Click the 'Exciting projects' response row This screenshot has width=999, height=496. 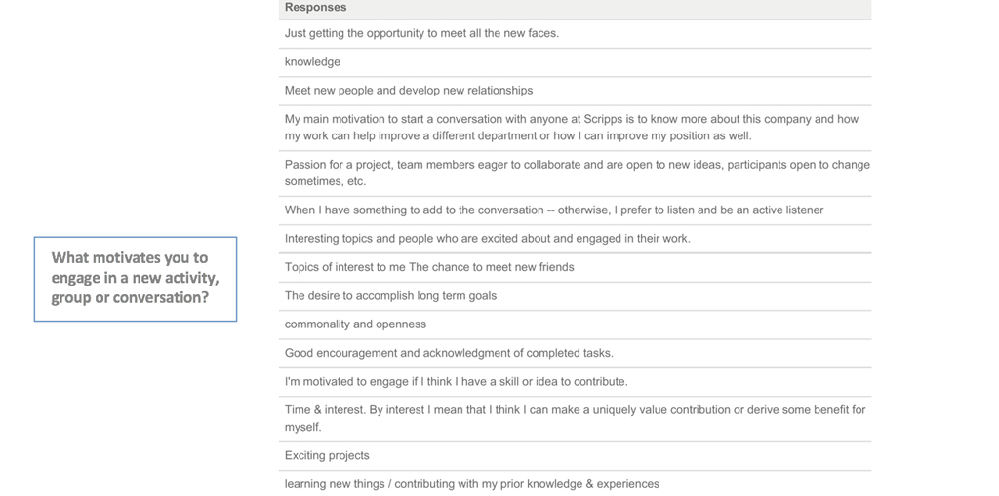point(327,456)
